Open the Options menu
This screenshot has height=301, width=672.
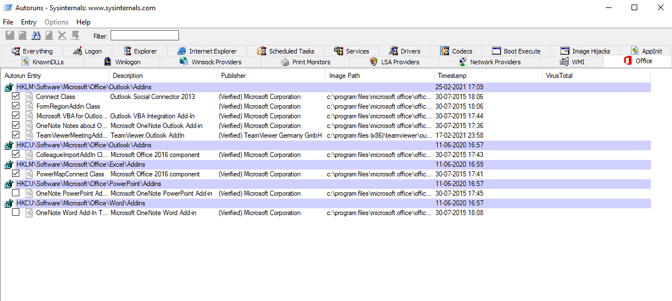click(x=56, y=22)
